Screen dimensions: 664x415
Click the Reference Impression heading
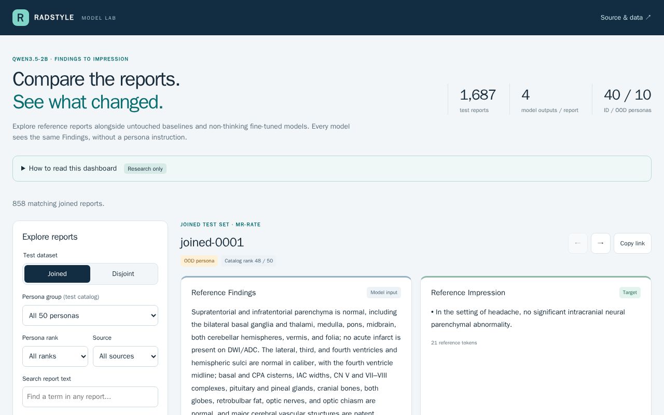coord(468,293)
